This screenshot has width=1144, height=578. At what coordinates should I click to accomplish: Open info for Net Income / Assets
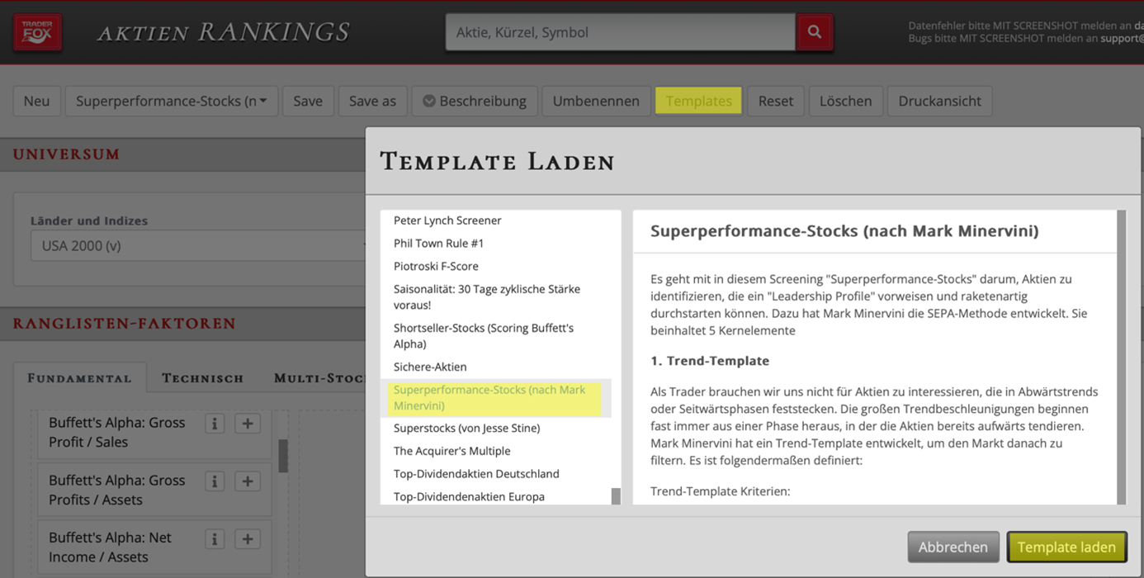(215, 539)
